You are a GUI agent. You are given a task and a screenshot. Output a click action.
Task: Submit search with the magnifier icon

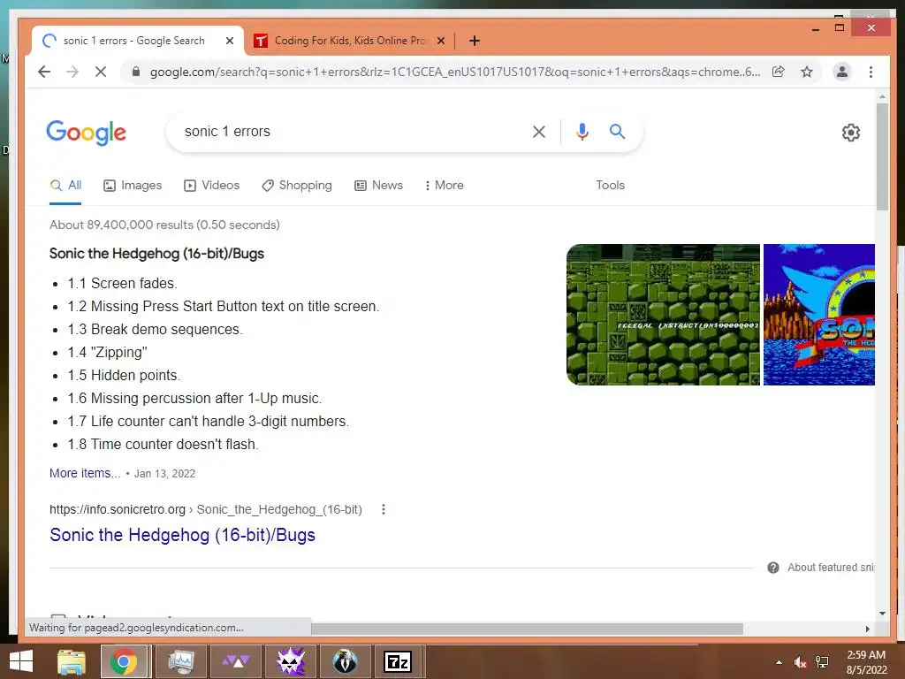tap(617, 132)
